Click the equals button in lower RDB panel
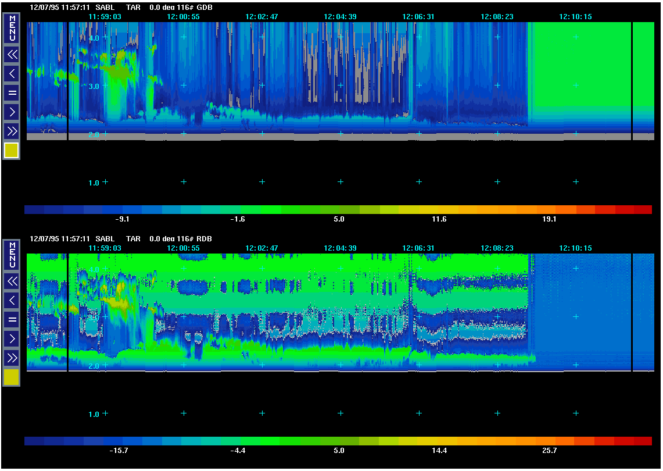 click(x=12, y=319)
